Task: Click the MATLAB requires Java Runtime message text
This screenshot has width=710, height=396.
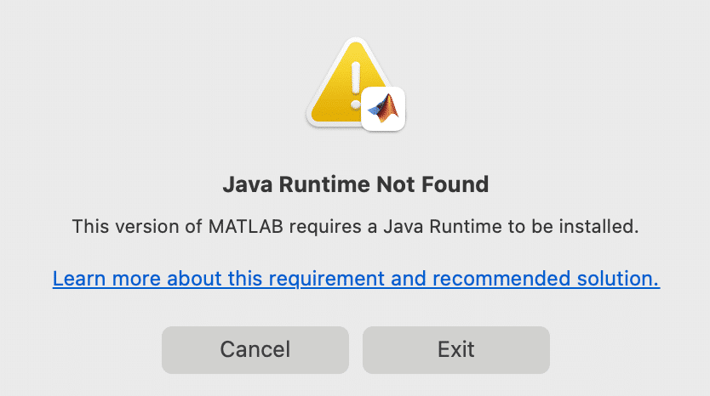Action: (355, 227)
